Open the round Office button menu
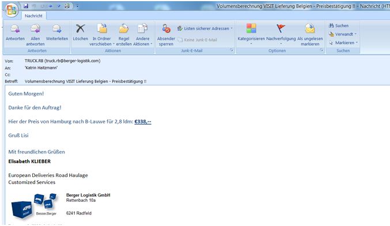This screenshot has width=390, height=226. pos(11,10)
